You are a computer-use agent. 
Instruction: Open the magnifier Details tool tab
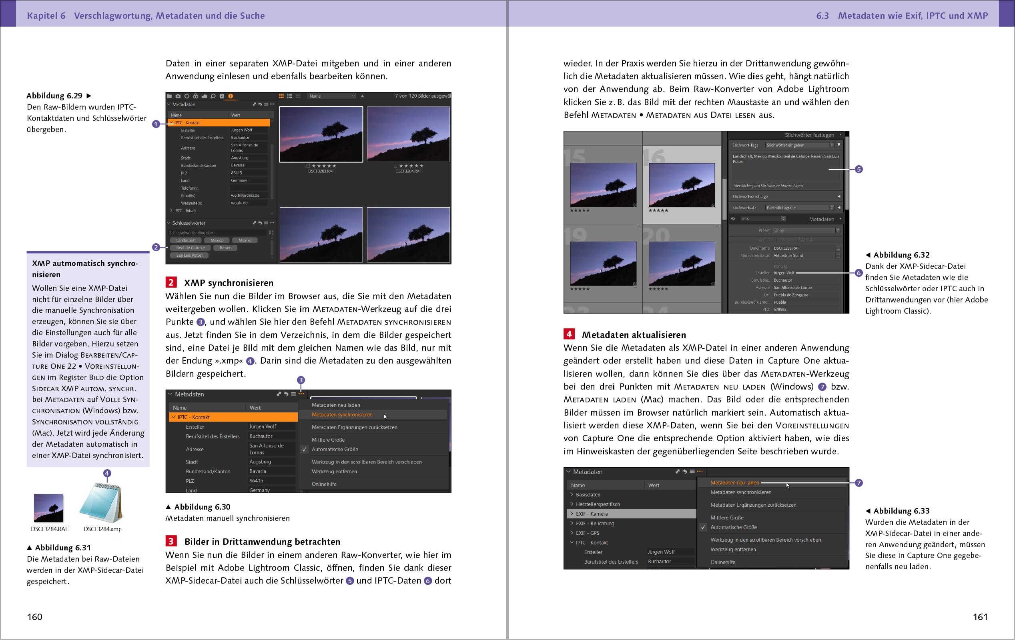click(x=213, y=96)
